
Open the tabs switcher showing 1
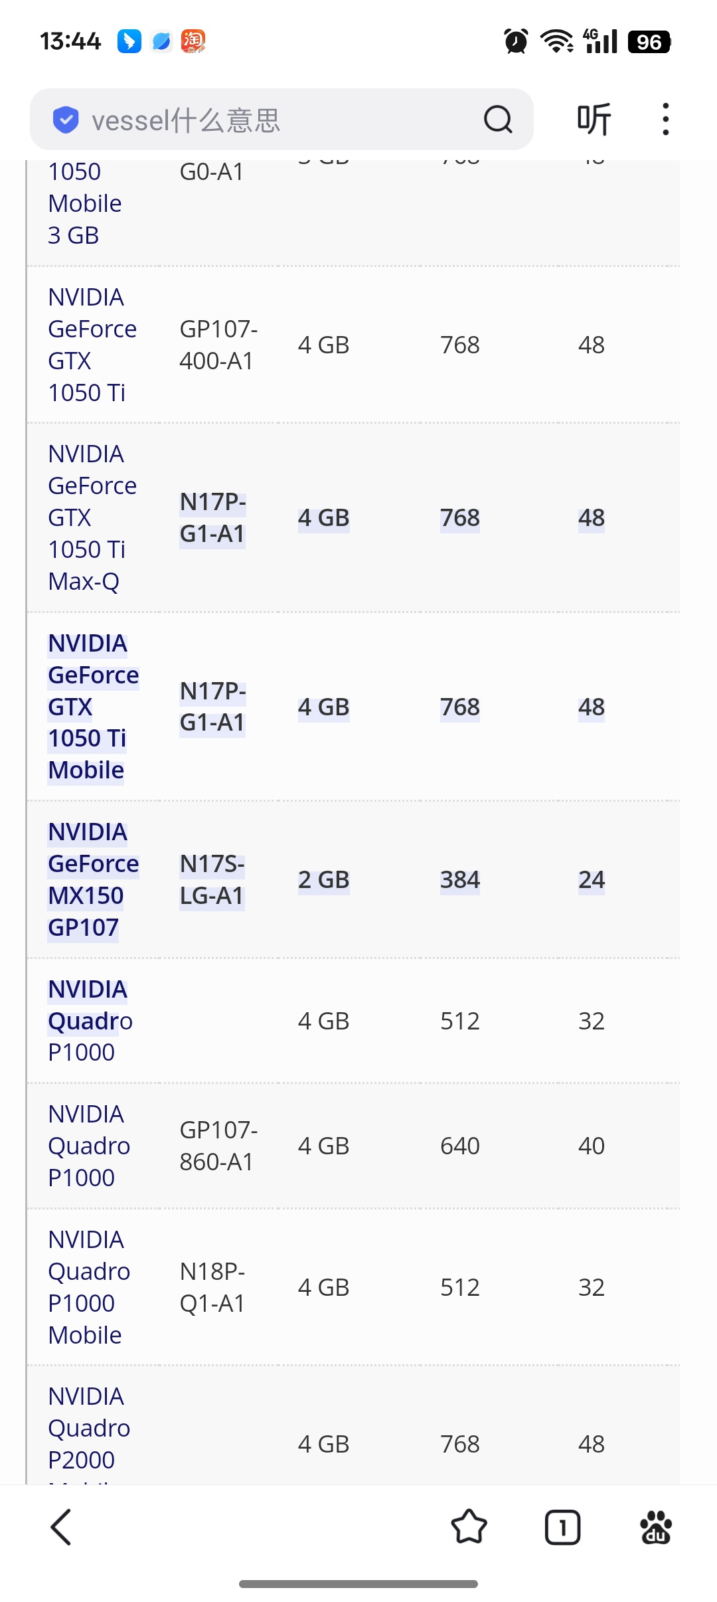[562, 1527]
